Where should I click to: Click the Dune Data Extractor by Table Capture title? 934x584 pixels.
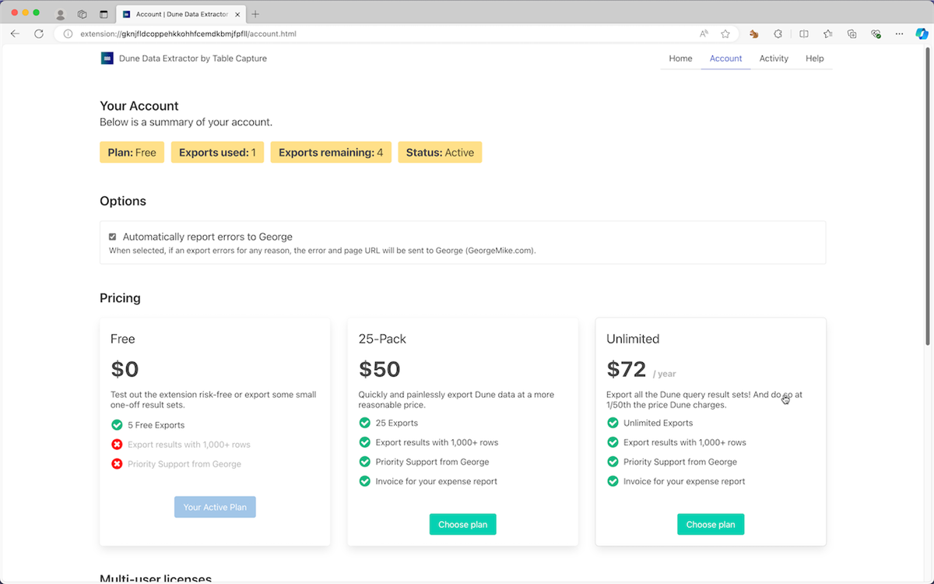(193, 58)
